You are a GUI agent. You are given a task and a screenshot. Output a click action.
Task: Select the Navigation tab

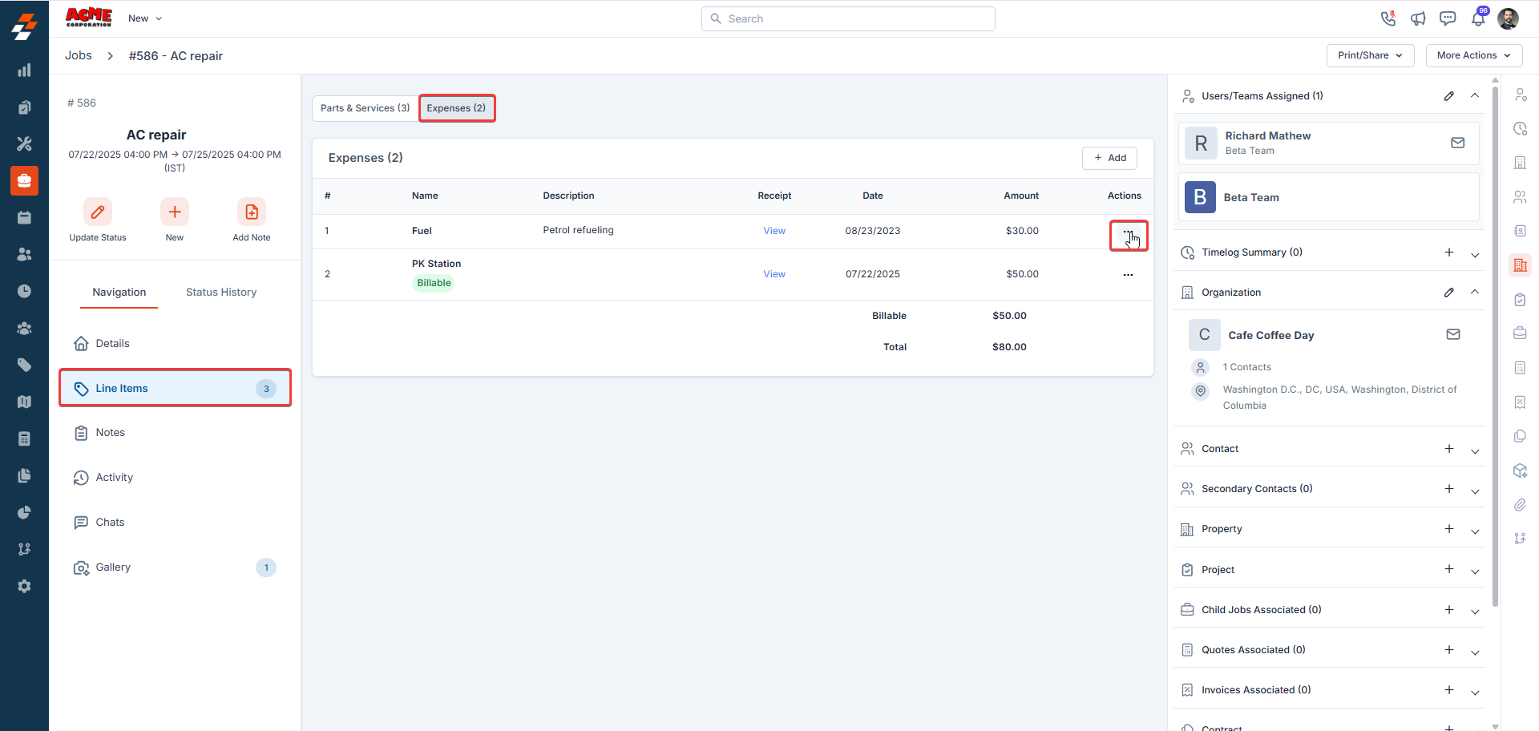pos(119,292)
